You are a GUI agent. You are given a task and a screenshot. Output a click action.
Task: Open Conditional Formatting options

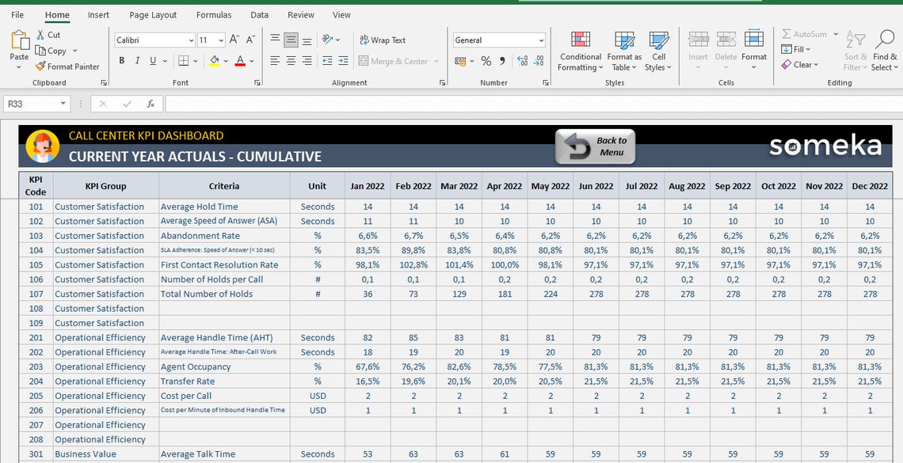[581, 50]
